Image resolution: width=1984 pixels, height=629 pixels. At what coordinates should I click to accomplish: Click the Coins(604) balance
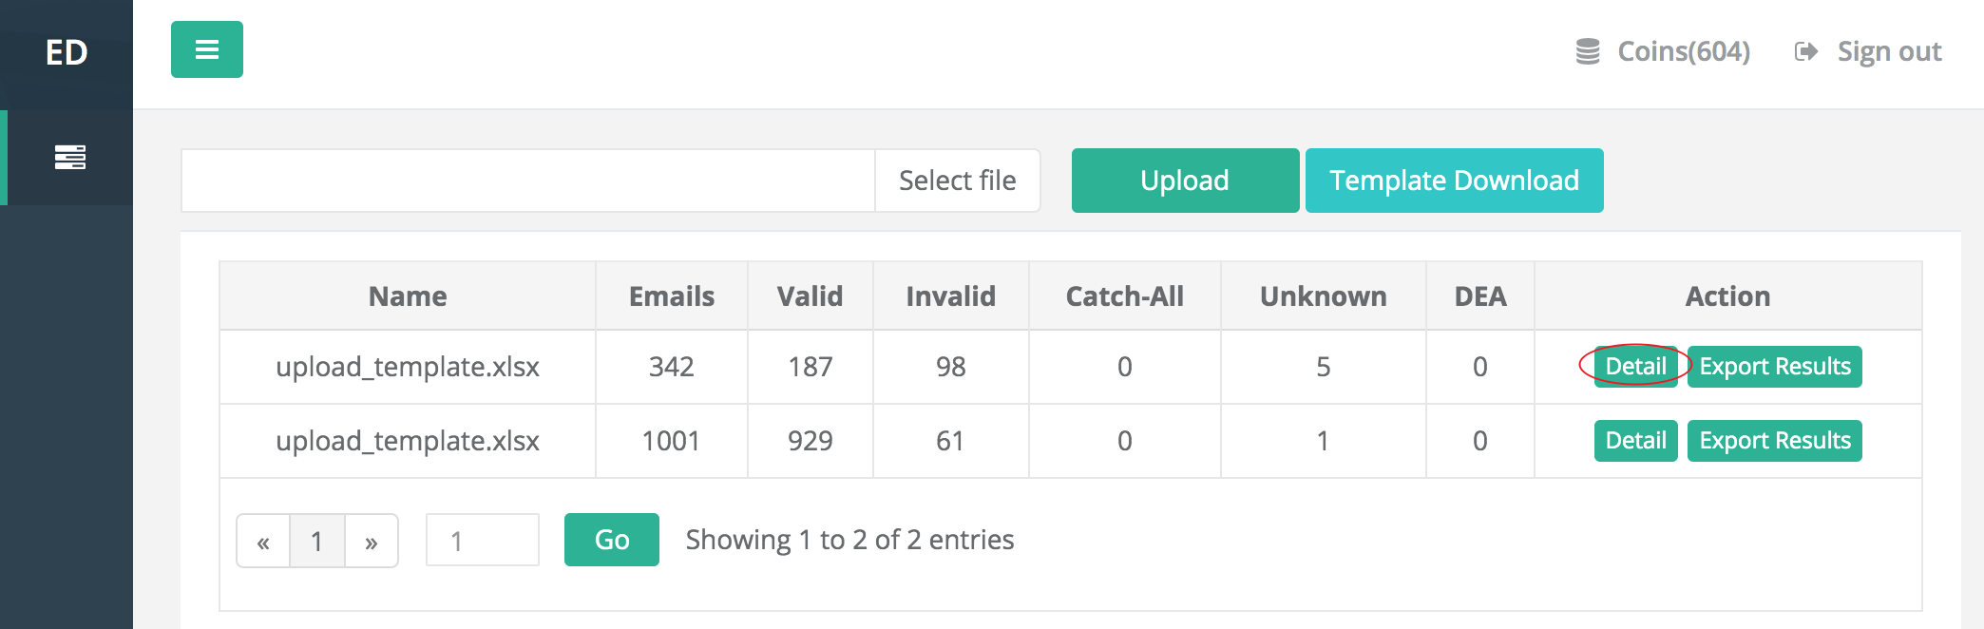(1663, 51)
